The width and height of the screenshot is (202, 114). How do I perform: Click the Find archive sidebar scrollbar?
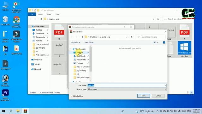click(x=91, y=59)
